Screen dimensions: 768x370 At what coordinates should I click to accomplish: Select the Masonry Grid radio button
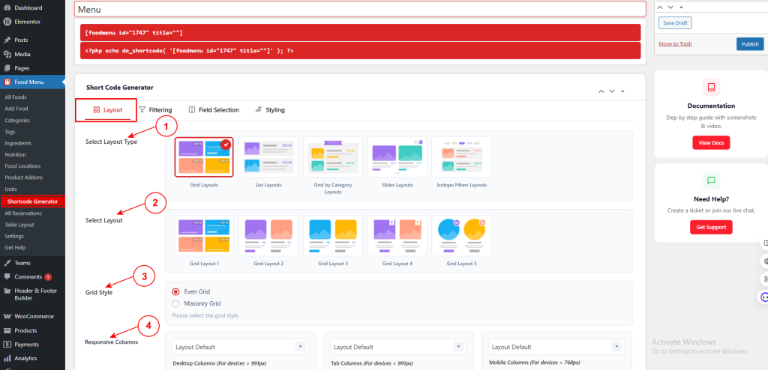pos(175,303)
